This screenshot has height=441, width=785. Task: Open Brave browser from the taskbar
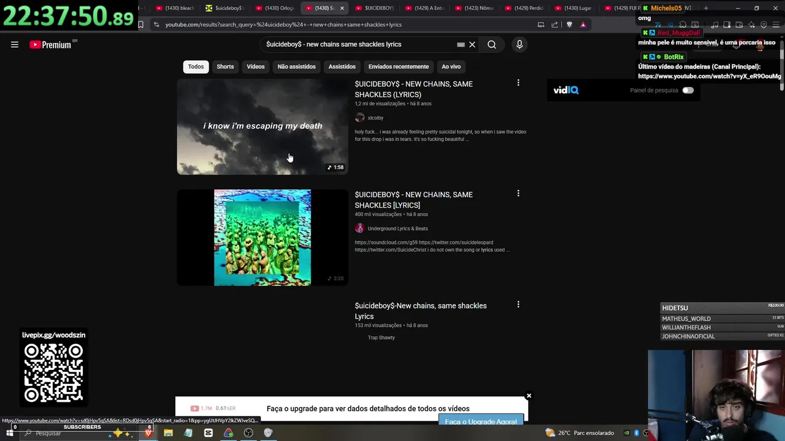tap(148, 433)
